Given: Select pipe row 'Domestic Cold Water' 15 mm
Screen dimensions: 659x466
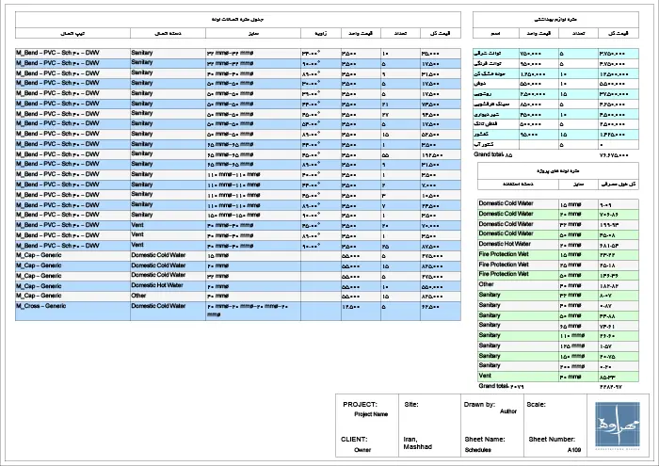Looking at the screenshot, I should click(558, 203).
